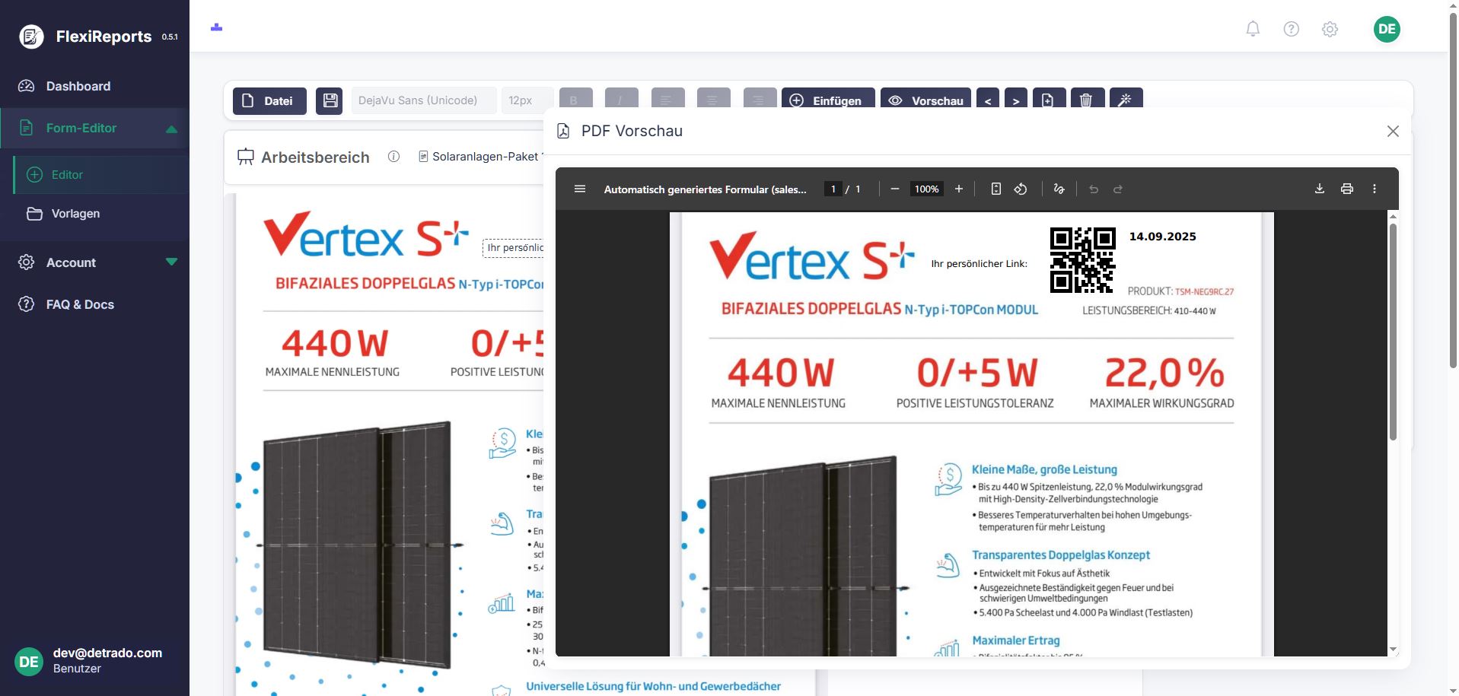
Task: Open the Dashboard menu item
Action: 78,86
